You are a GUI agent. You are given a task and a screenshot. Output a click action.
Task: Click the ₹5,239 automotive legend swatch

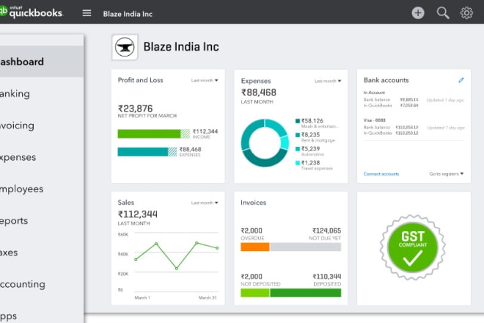(298, 149)
